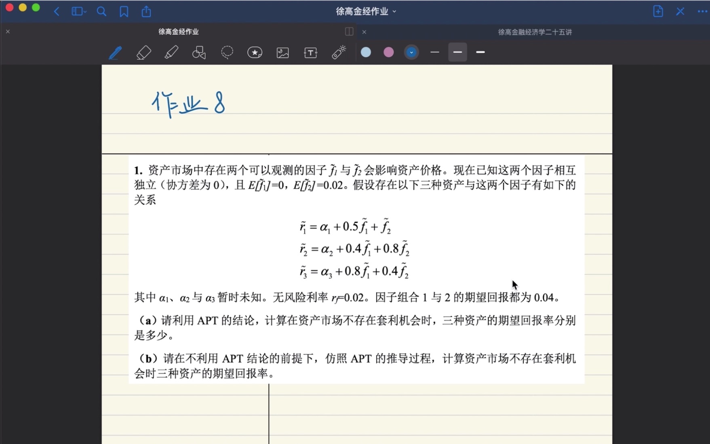Click question (b) text paragraph
Screen dimensions: 710x444
356,366
